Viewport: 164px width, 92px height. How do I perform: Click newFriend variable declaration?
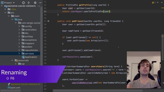74,31
